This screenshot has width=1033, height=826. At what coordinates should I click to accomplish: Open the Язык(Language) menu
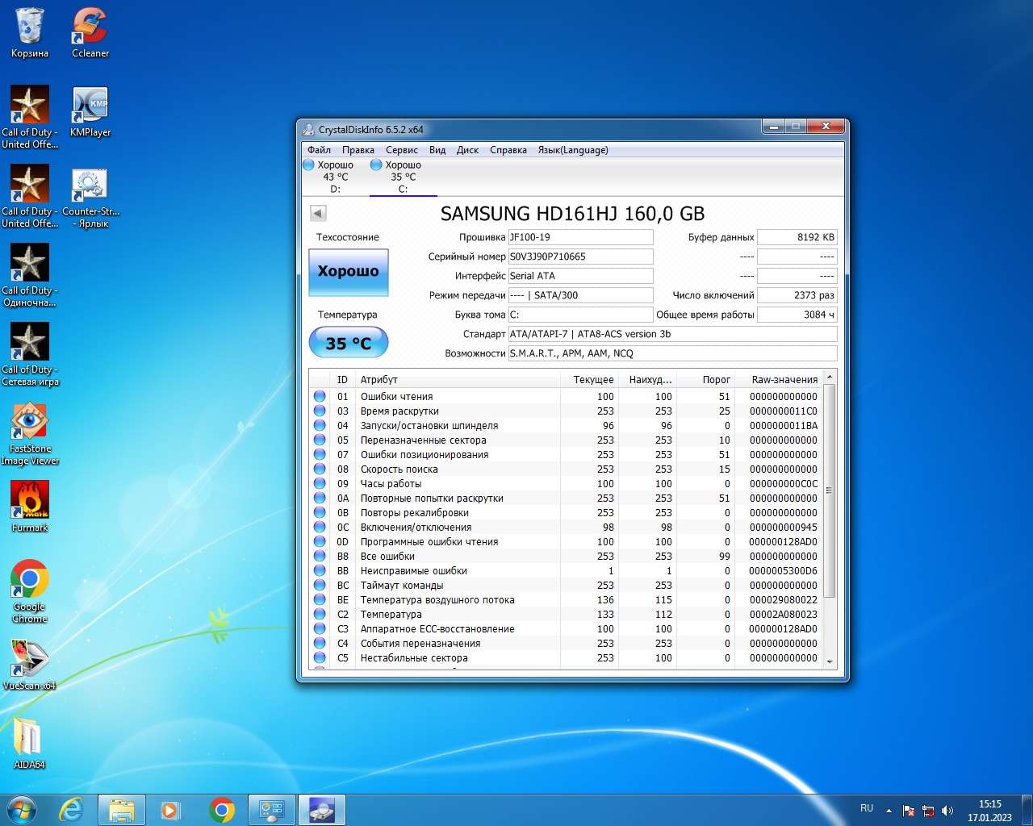pos(573,150)
